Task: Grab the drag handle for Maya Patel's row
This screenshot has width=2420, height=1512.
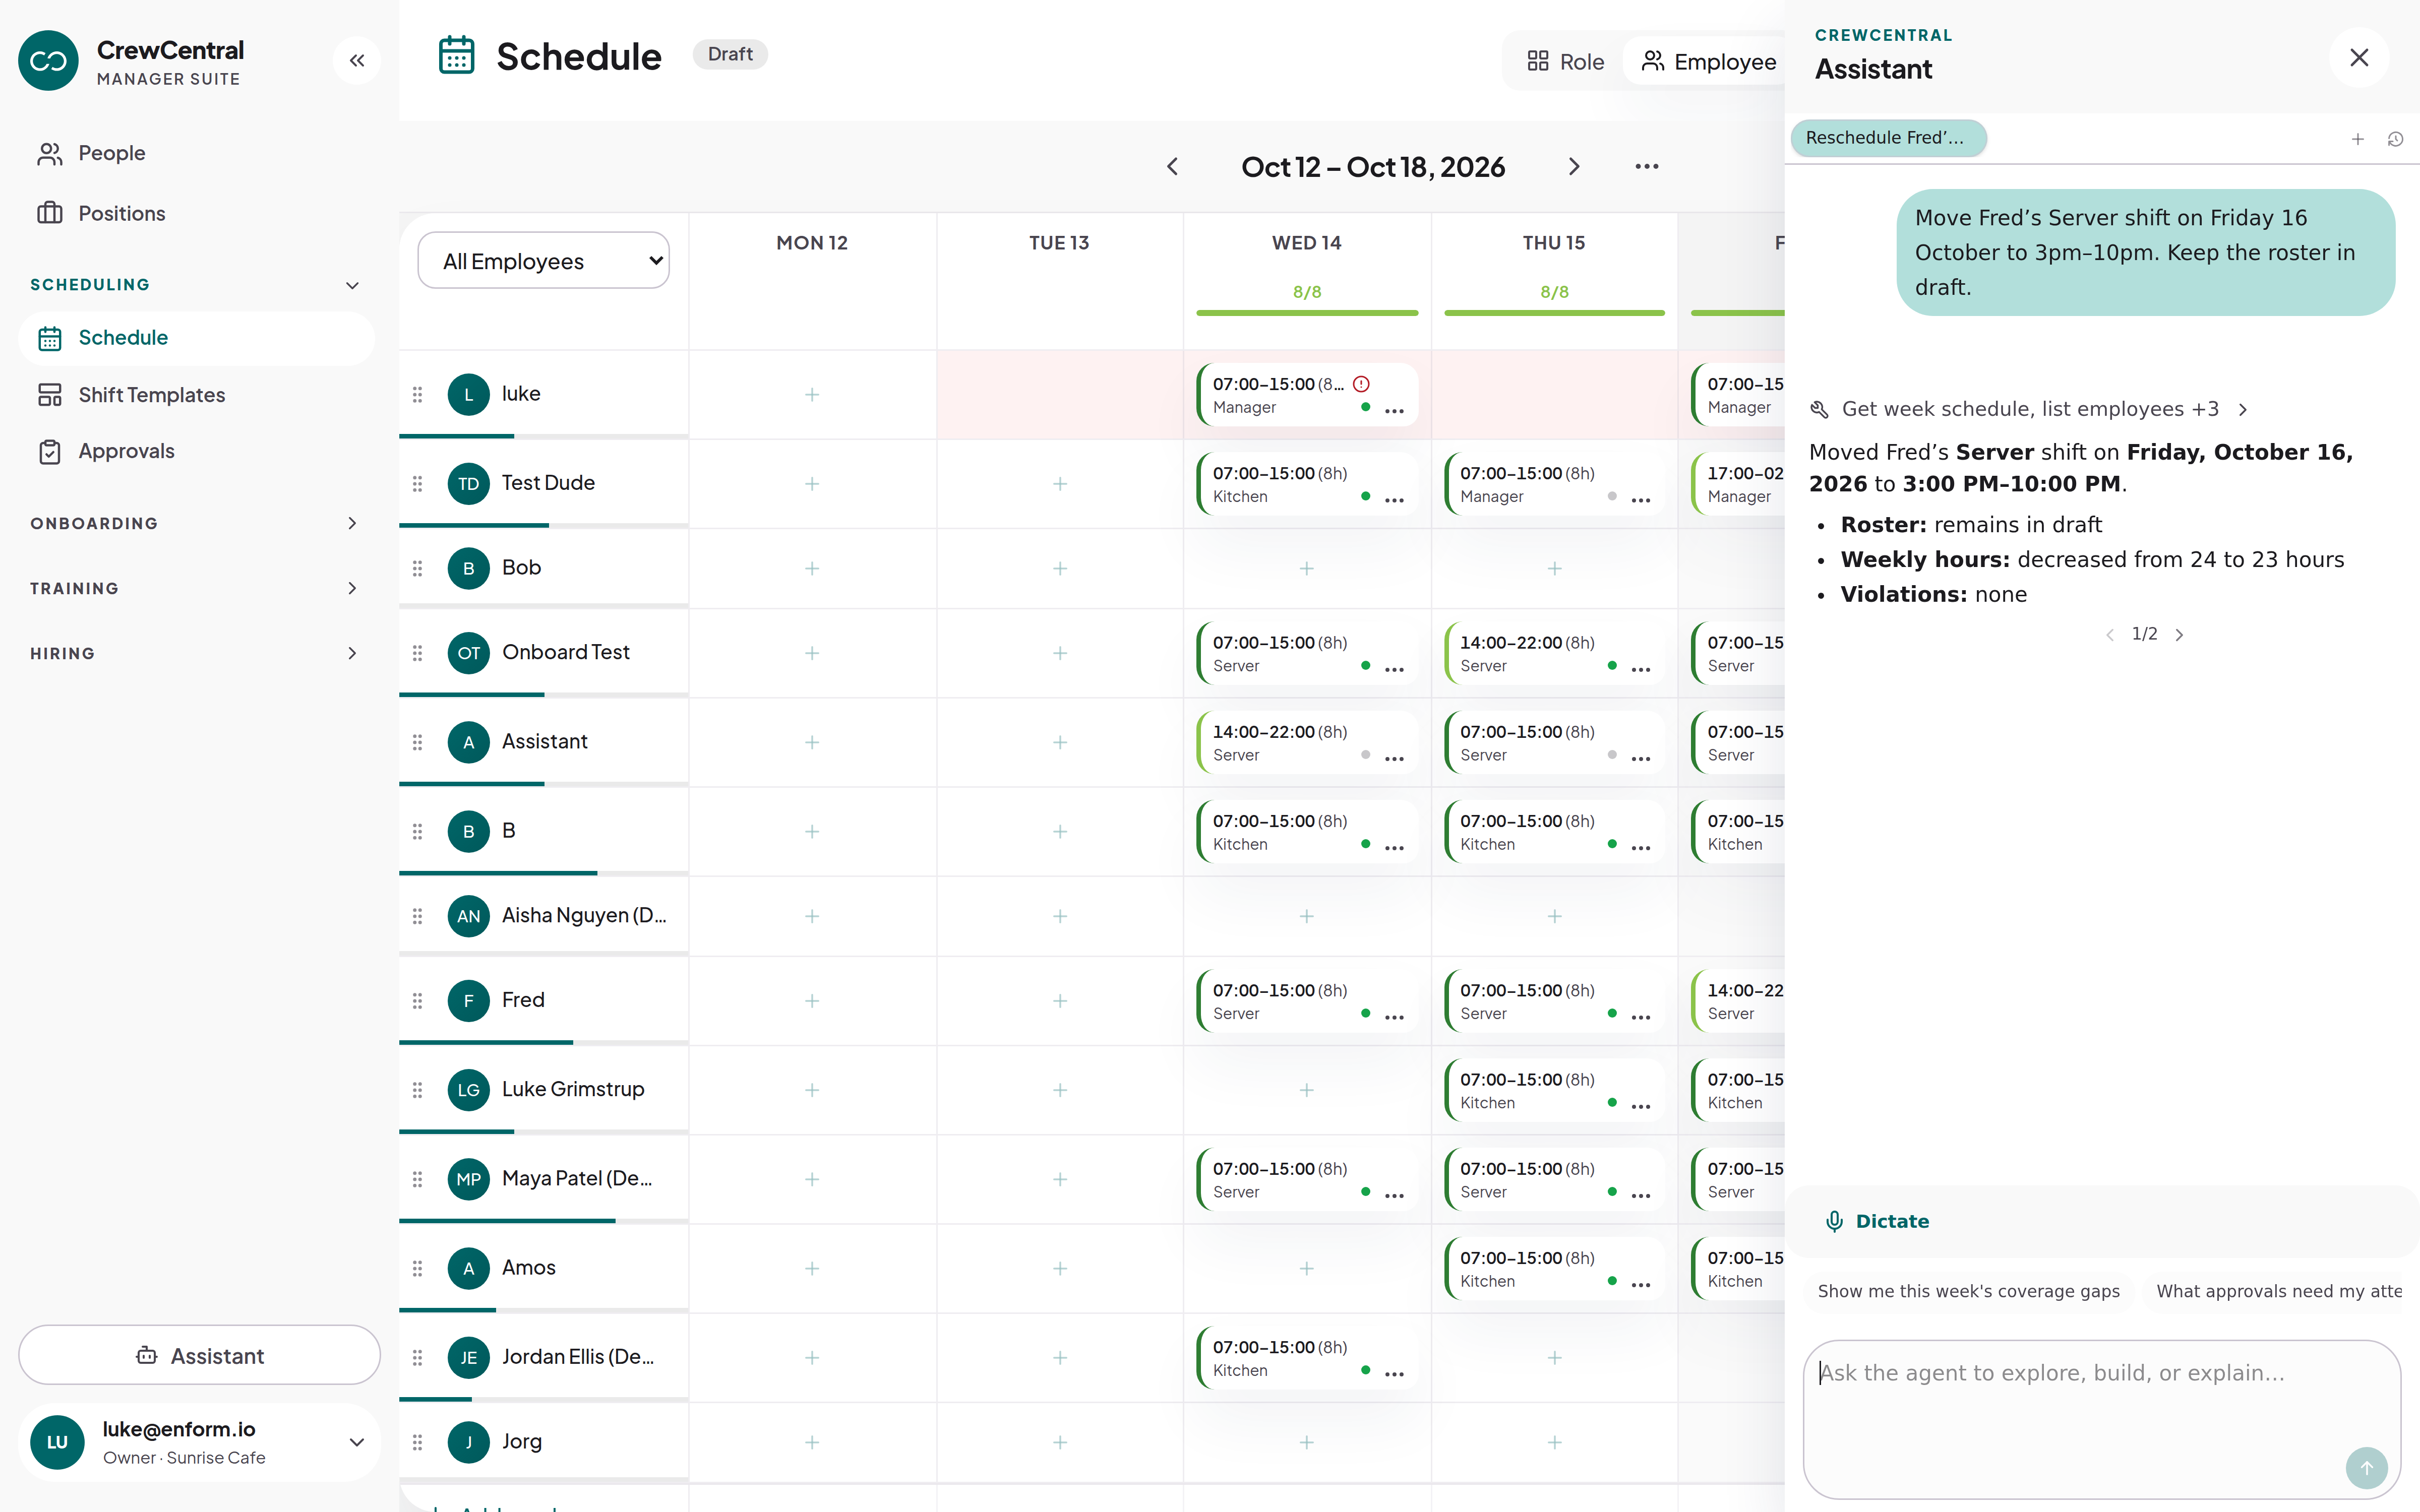Action: pos(417,1179)
